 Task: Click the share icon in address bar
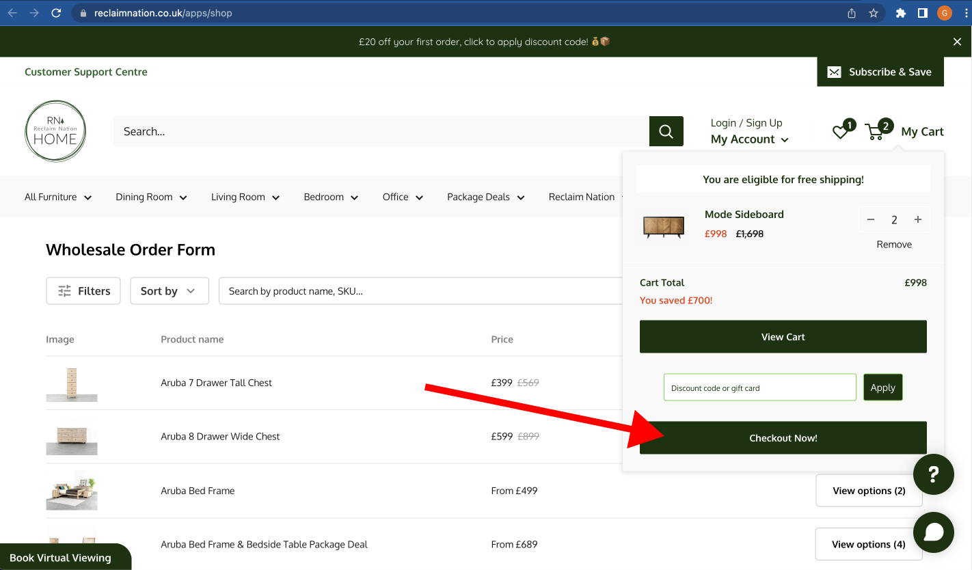[x=852, y=13]
